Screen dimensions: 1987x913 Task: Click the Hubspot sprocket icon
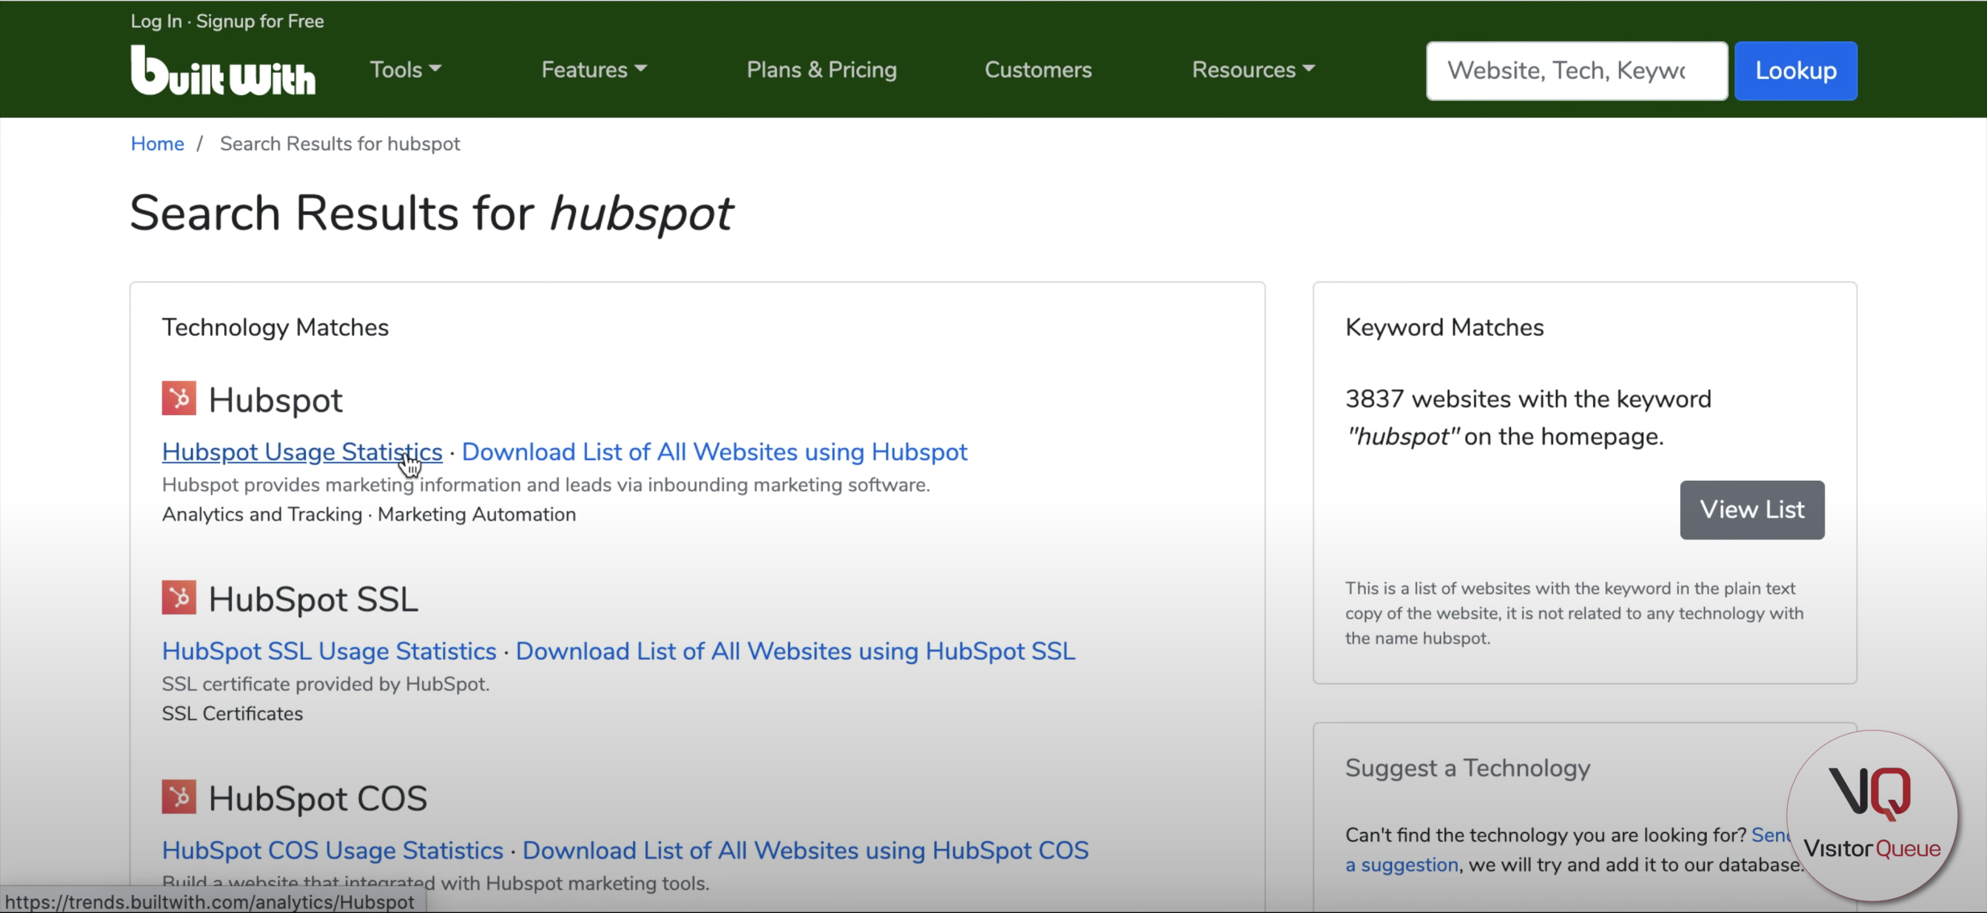point(179,398)
